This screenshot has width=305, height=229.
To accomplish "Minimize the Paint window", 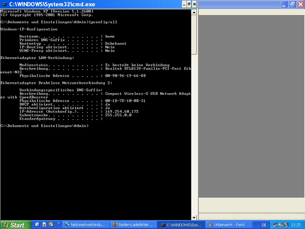I will (284, 4).
